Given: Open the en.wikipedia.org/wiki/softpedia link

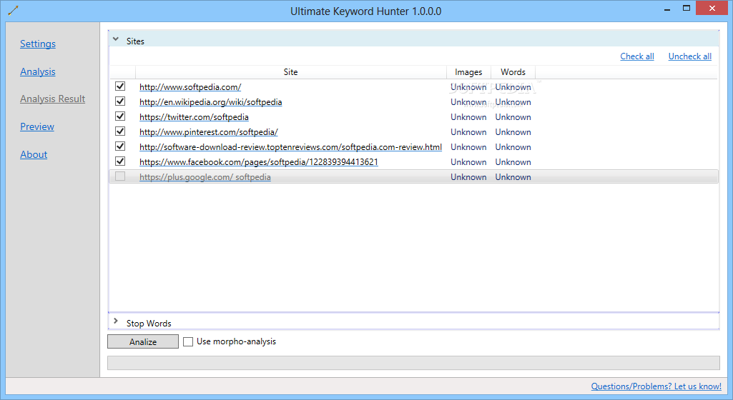Looking at the screenshot, I should pyautogui.click(x=210, y=101).
